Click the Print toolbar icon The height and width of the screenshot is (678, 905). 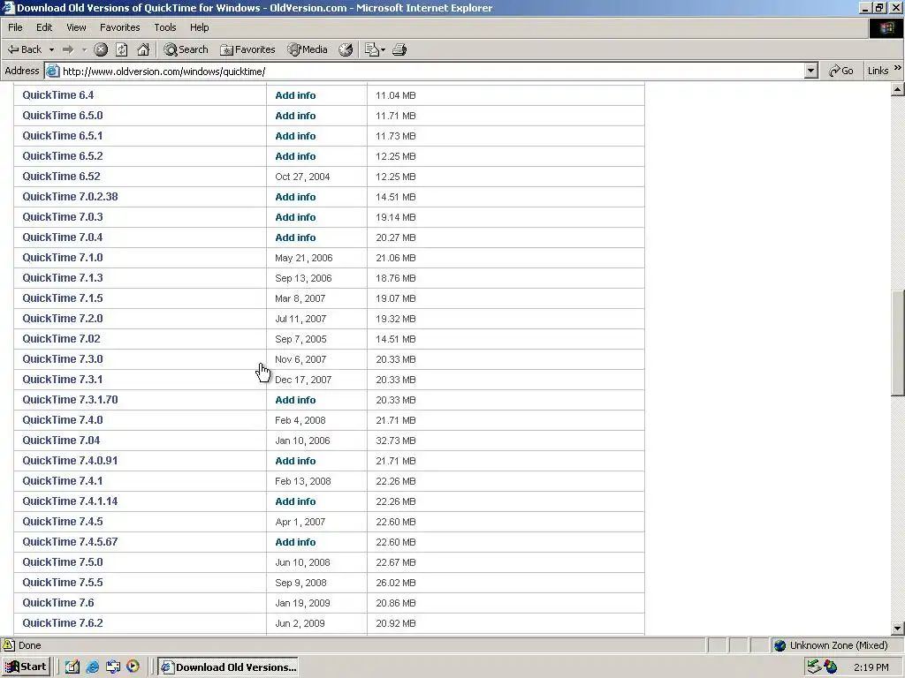pyautogui.click(x=399, y=49)
